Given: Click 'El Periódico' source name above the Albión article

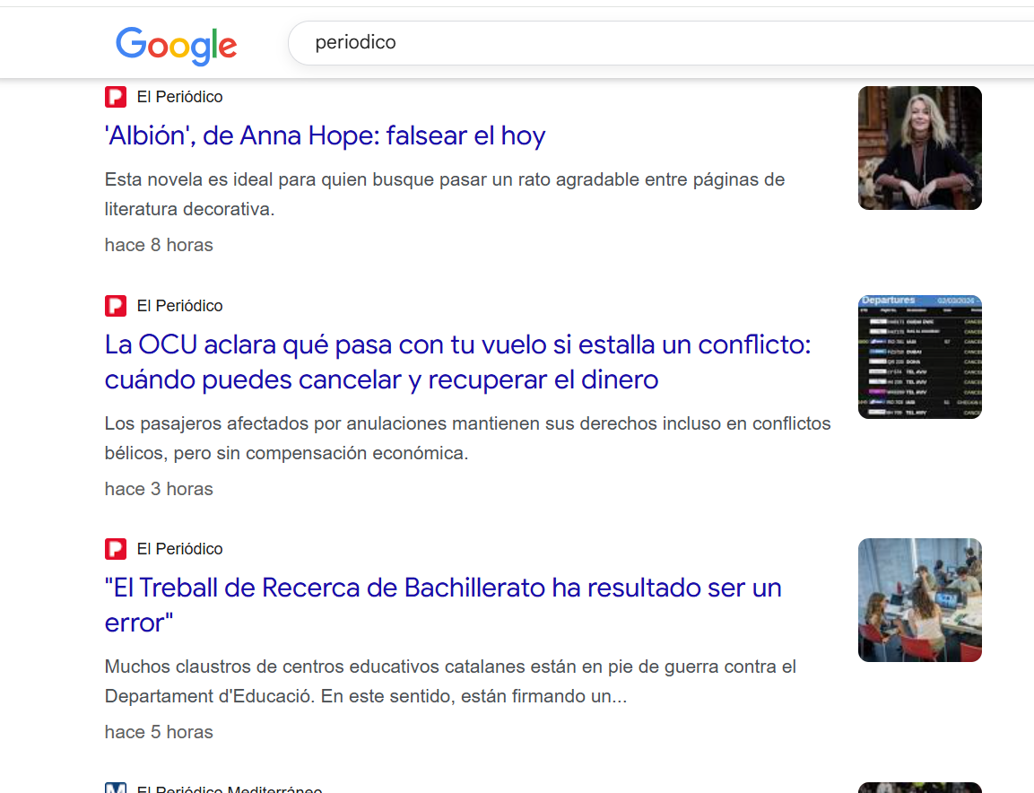Looking at the screenshot, I should 180,97.
